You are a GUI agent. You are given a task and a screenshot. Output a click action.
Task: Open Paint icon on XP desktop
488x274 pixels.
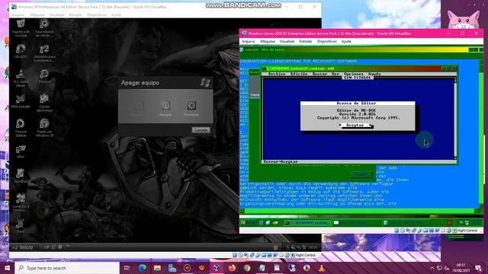point(21,226)
